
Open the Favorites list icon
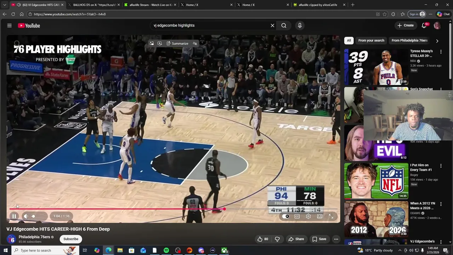[403, 14]
